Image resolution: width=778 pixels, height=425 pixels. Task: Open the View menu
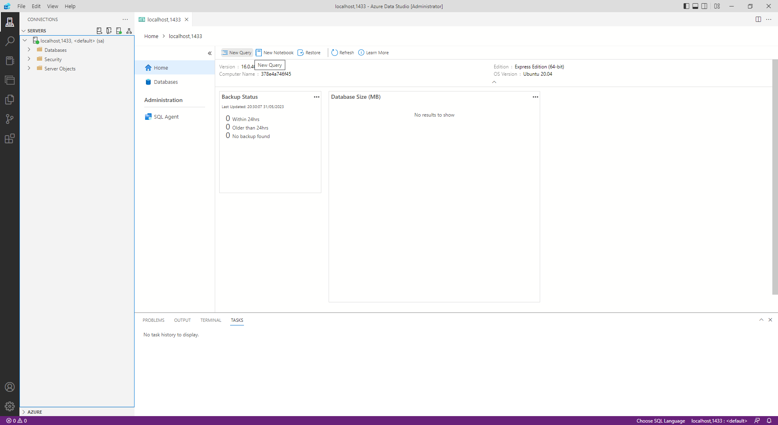point(53,6)
